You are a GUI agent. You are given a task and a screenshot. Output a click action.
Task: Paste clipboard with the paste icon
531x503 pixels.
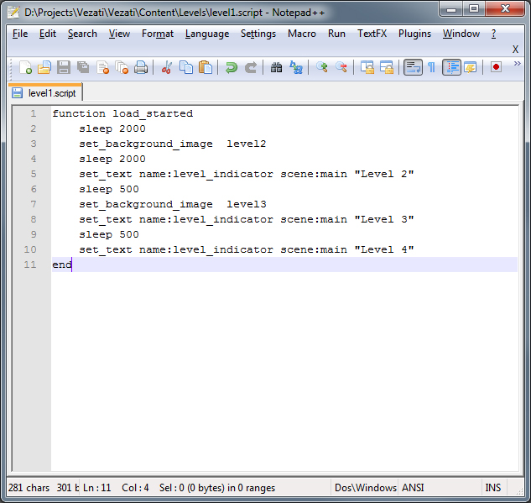pyautogui.click(x=206, y=67)
